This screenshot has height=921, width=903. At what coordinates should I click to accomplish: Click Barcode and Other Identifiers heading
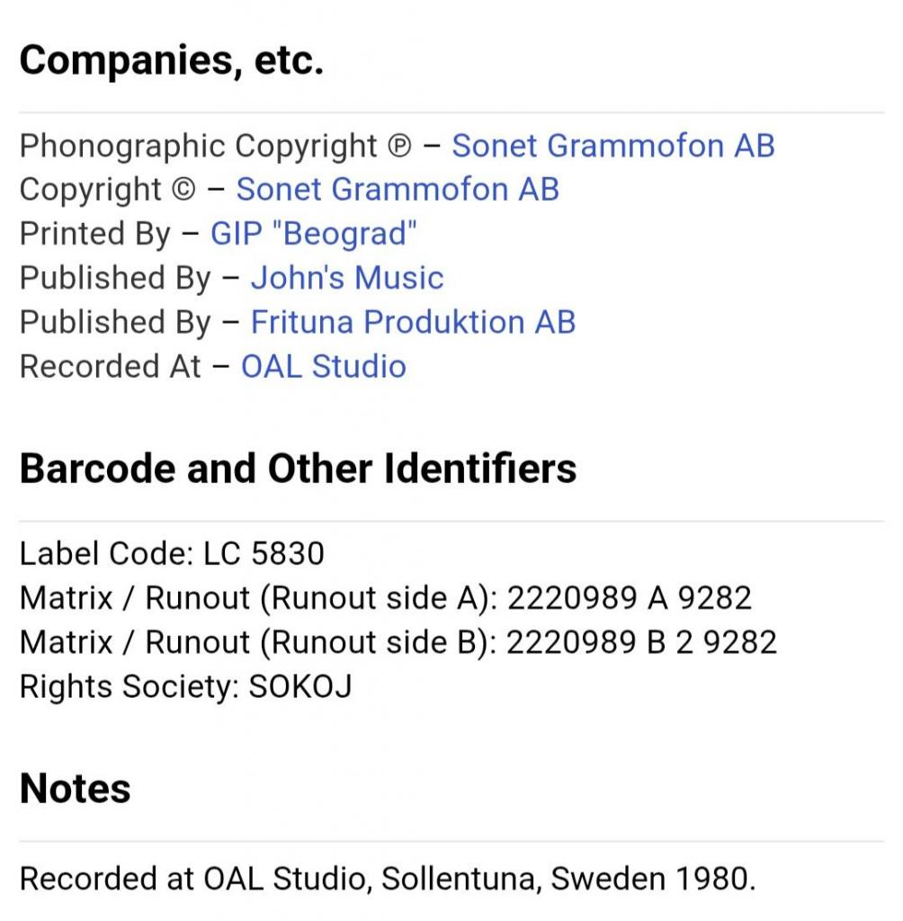click(x=298, y=469)
